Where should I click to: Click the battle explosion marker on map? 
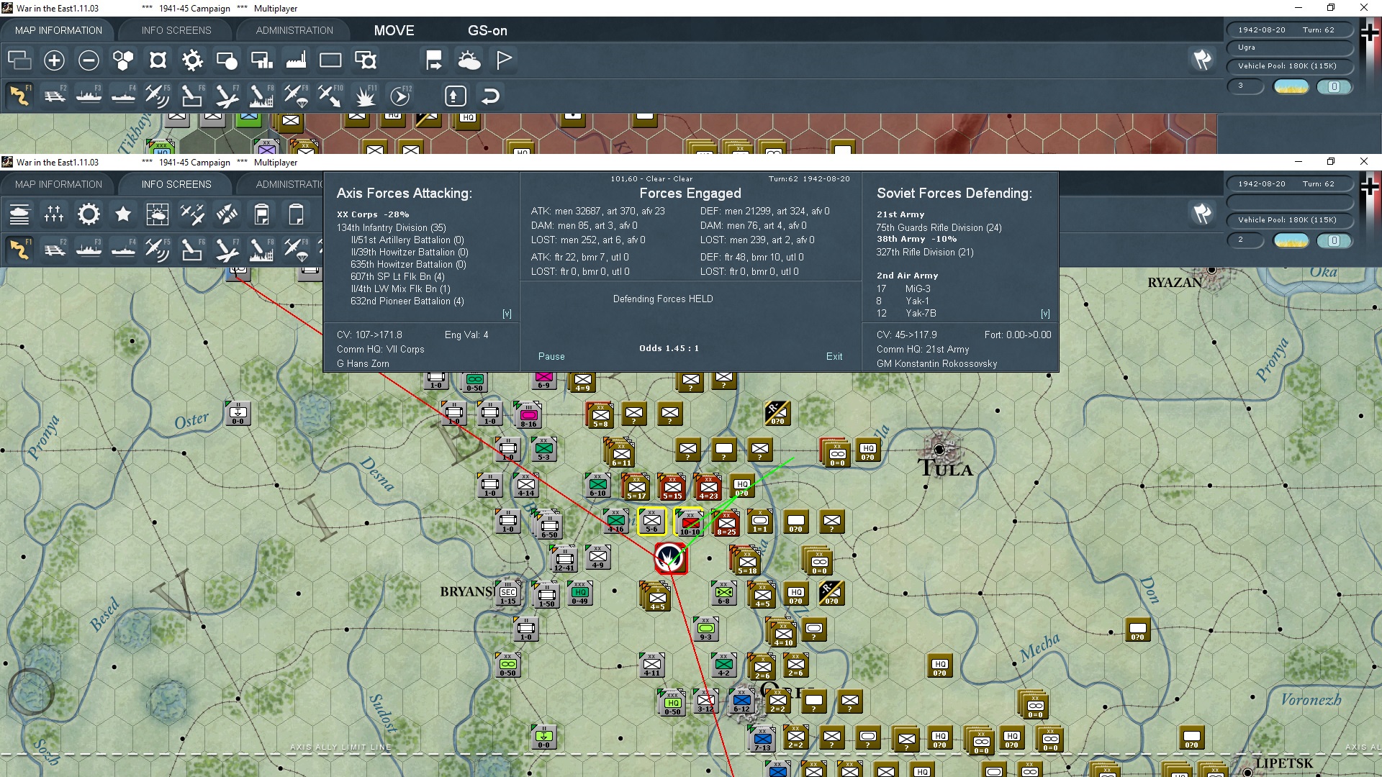click(670, 558)
